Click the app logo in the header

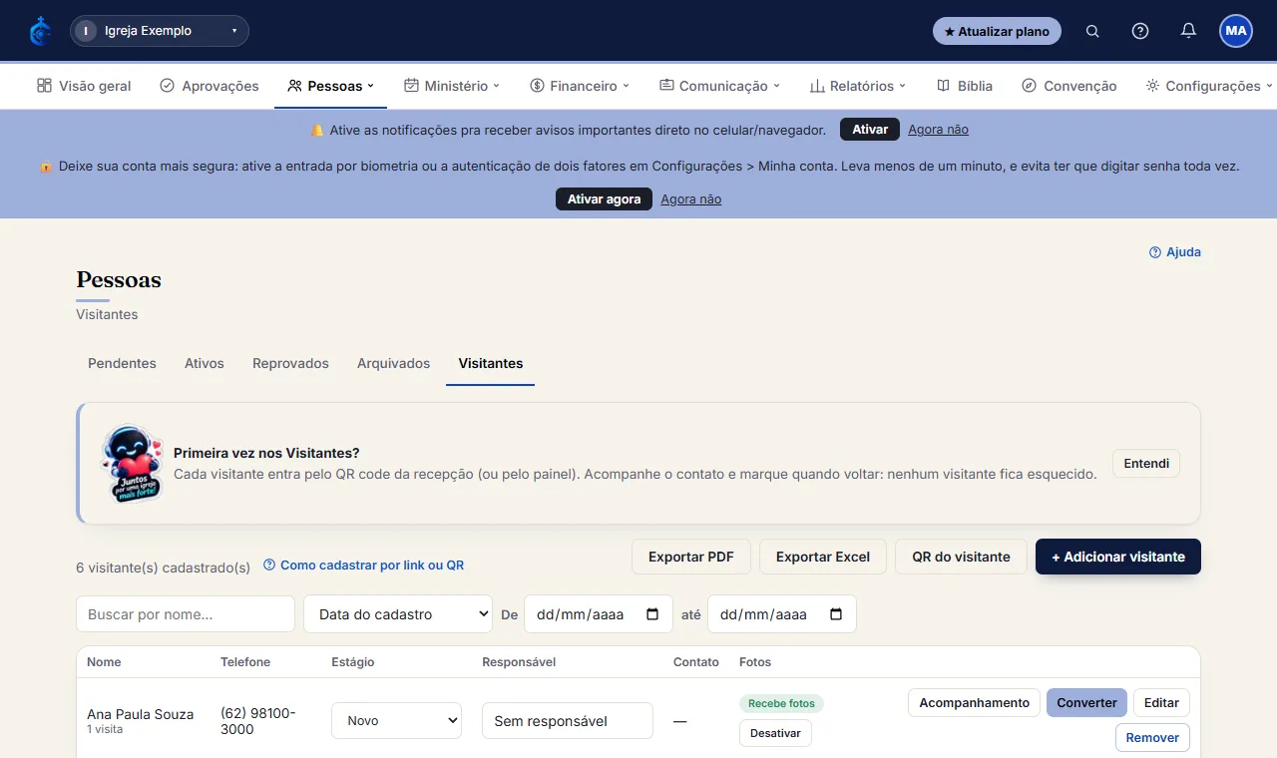pyautogui.click(x=40, y=31)
